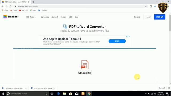This screenshot has width=171, height=96.
Task: Close the downloads bar
Action: (169, 88)
